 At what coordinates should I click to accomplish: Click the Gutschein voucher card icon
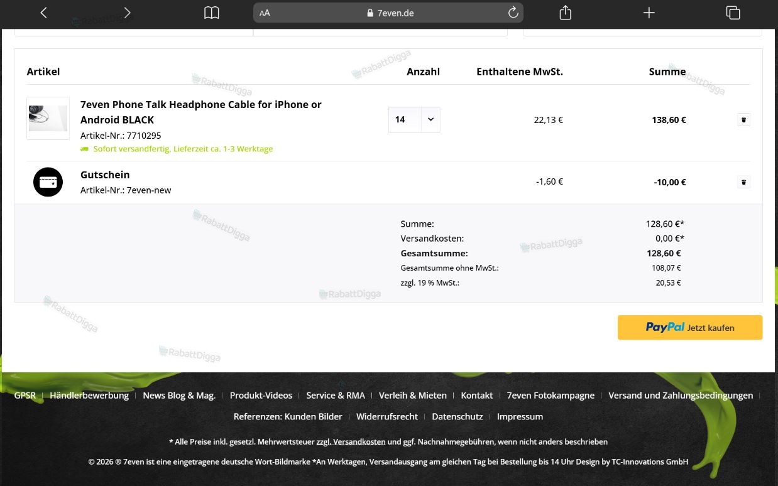coord(48,182)
